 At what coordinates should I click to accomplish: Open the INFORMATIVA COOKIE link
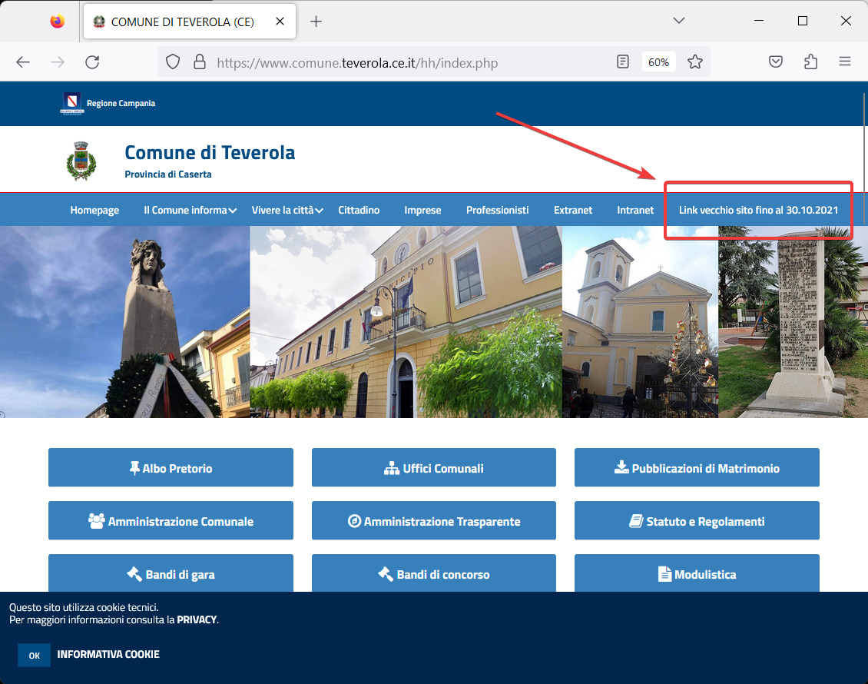(x=108, y=655)
